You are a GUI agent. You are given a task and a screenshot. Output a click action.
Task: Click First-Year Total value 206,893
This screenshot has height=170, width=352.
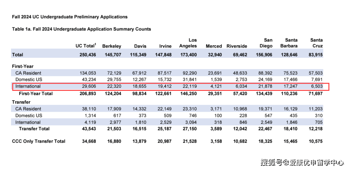[x=88, y=93]
